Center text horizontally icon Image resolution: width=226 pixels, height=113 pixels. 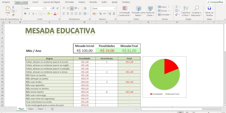click(x=68, y=14)
